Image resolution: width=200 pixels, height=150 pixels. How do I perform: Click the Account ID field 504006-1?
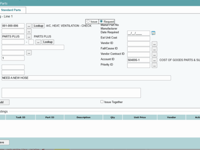(x=138, y=60)
